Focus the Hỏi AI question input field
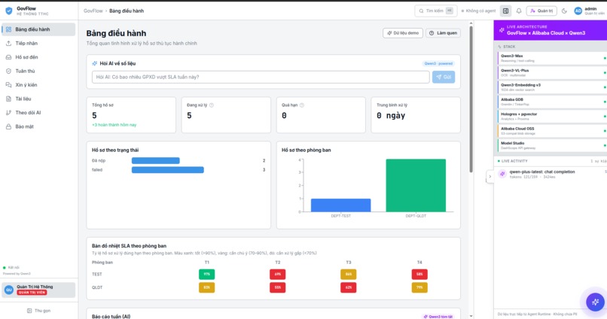Viewport: 607px width, 319px height. click(x=261, y=77)
